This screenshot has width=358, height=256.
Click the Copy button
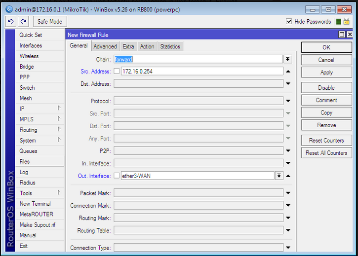(326, 113)
